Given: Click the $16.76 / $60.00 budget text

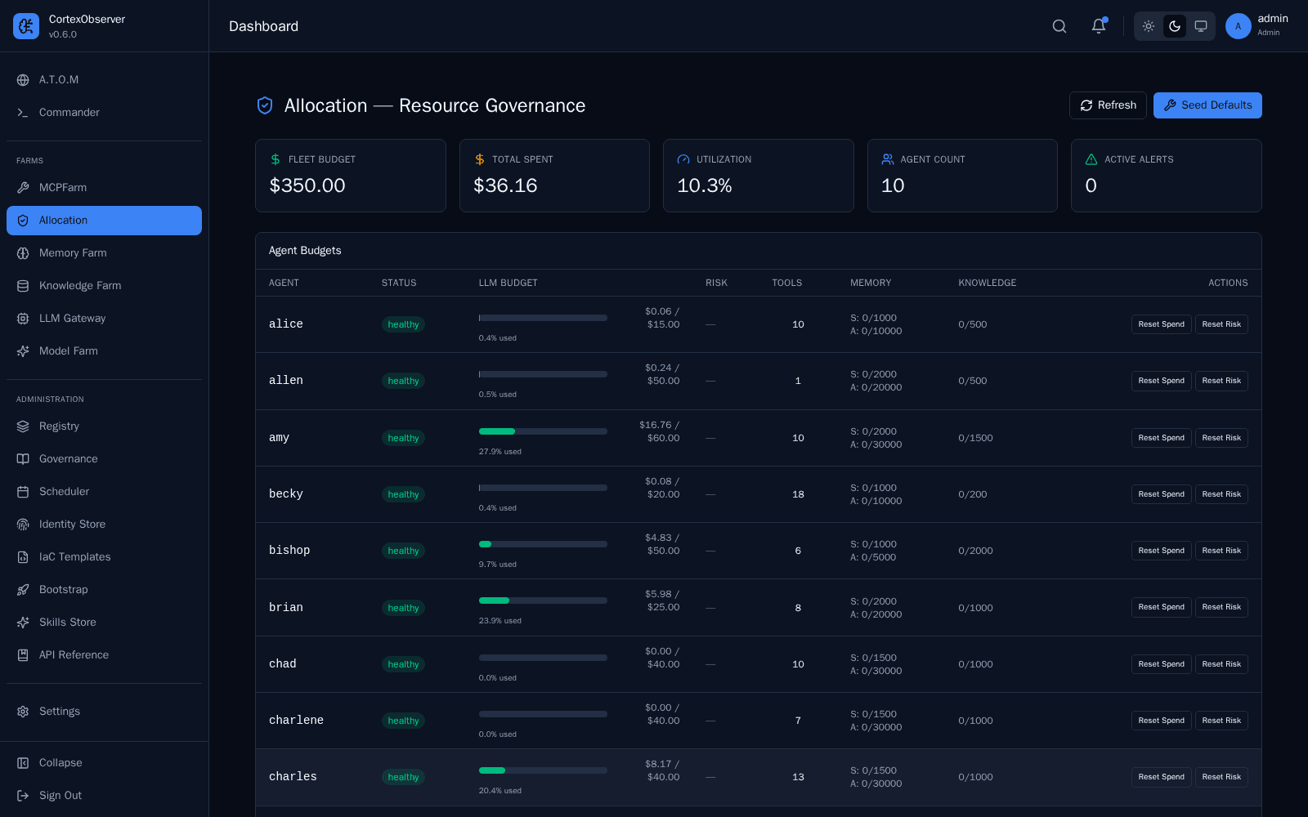Looking at the screenshot, I should (660, 431).
